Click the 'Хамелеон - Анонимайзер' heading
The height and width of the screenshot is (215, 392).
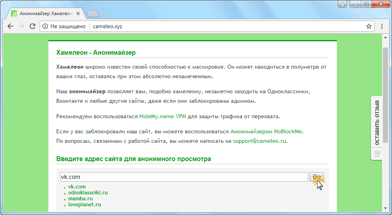click(x=96, y=53)
